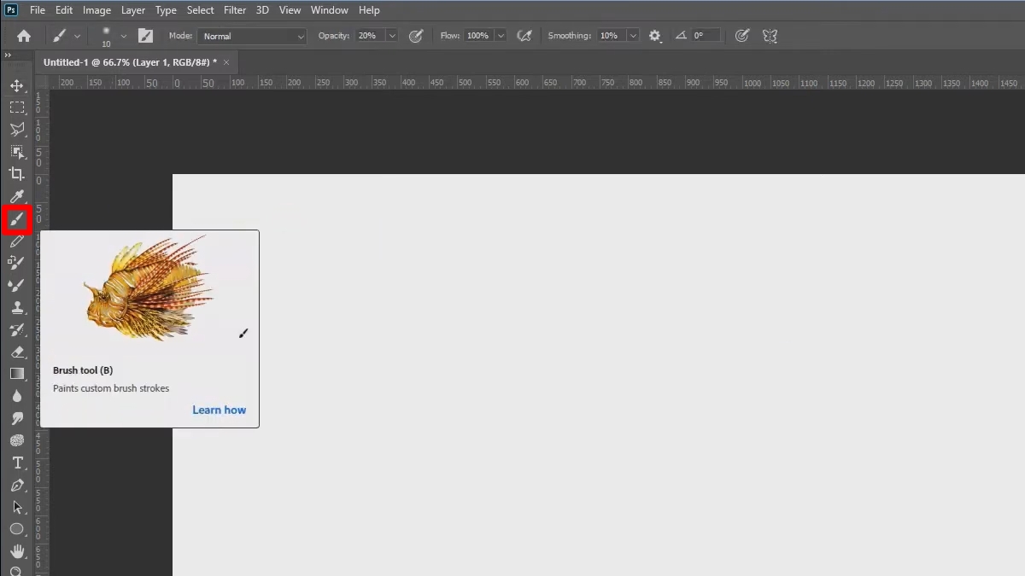Image resolution: width=1025 pixels, height=576 pixels.
Task: Toggle the Brush Settings panel icon
Action: click(146, 36)
